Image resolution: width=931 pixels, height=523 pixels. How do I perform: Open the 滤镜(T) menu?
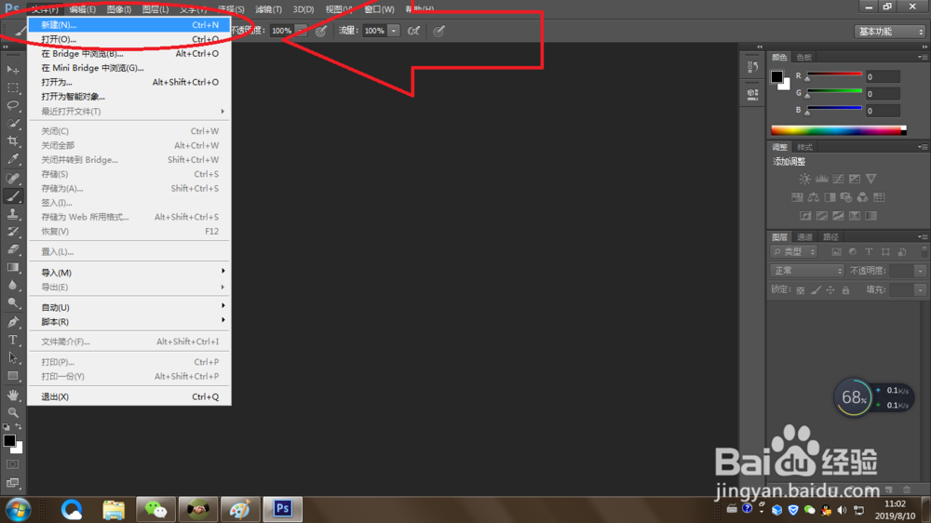pos(268,9)
